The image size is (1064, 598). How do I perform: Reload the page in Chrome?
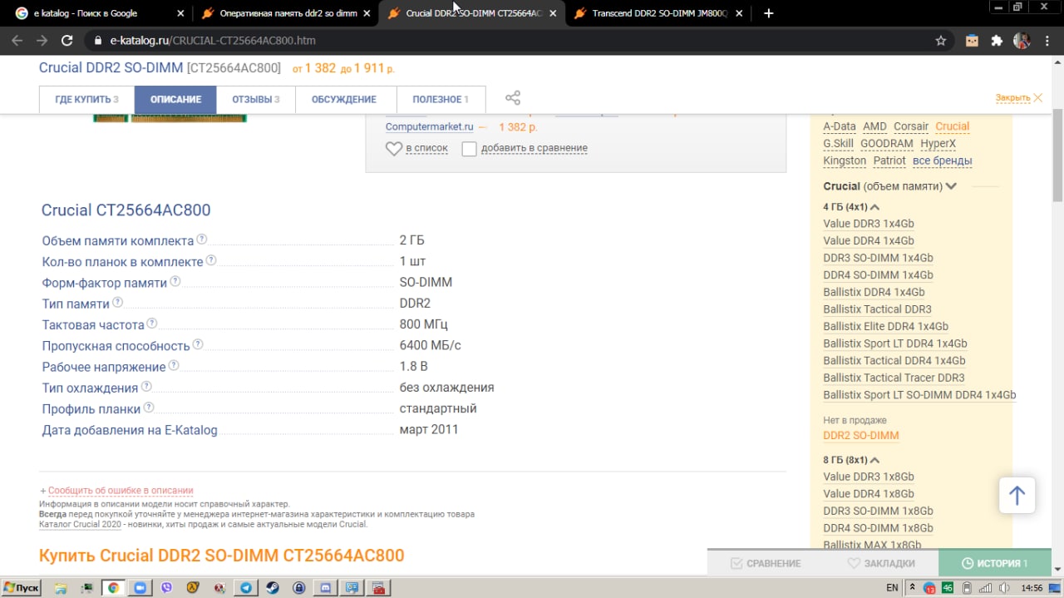tap(67, 40)
